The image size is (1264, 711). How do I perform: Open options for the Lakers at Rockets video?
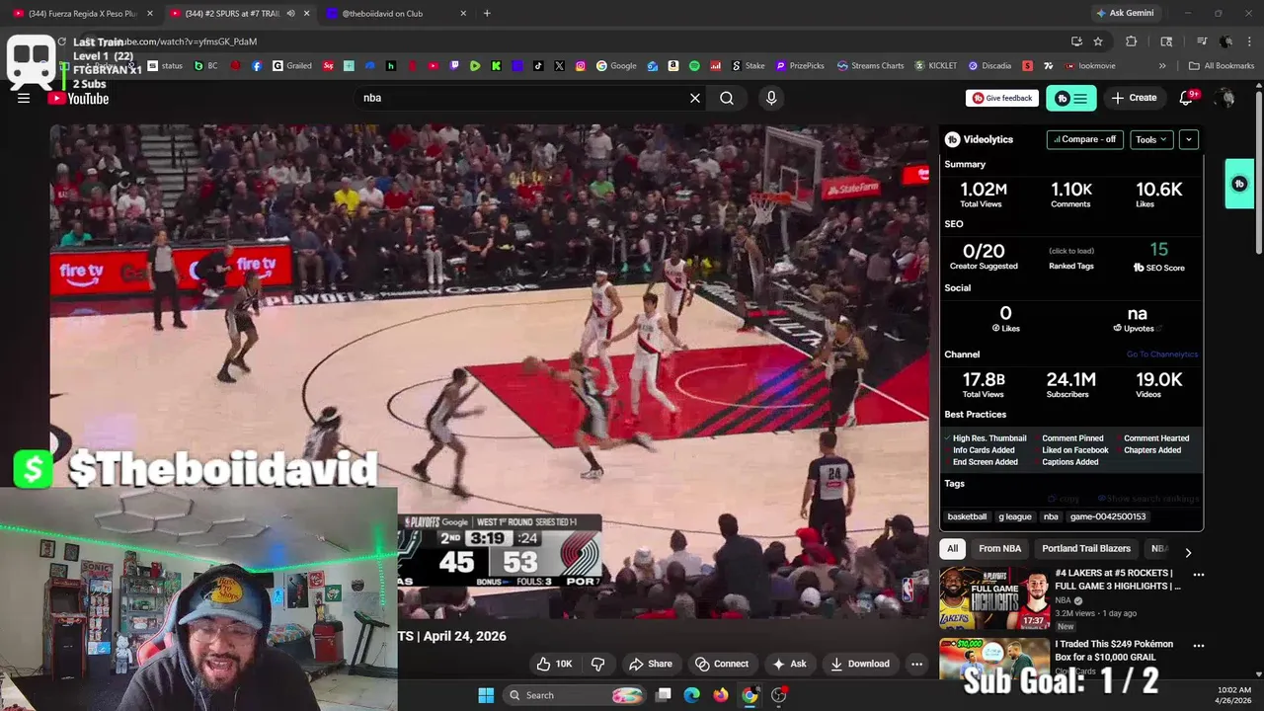point(1199,574)
